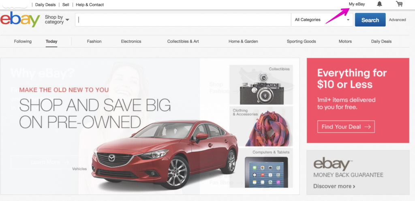Screen dimensions: 415x201
Task: Open the Home & Garden tab
Action: coord(243,41)
